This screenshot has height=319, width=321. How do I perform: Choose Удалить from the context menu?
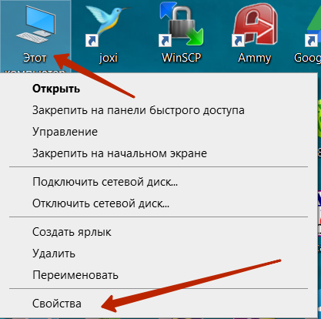pyautogui.click(x=54, y=254)
